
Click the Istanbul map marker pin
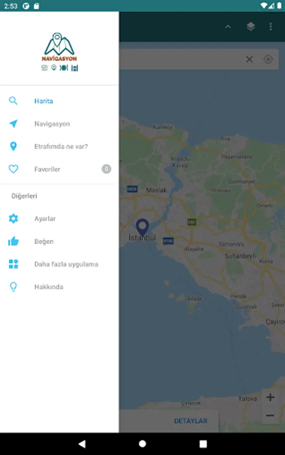[142, 227]
